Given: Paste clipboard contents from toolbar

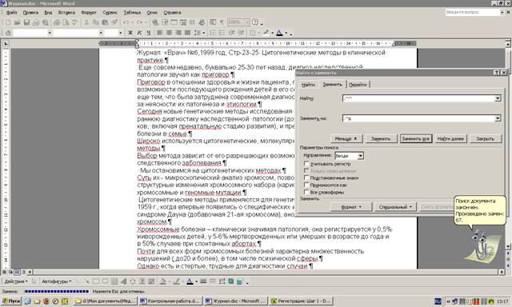Looking at the screenshot, I should tap(105, 22).
